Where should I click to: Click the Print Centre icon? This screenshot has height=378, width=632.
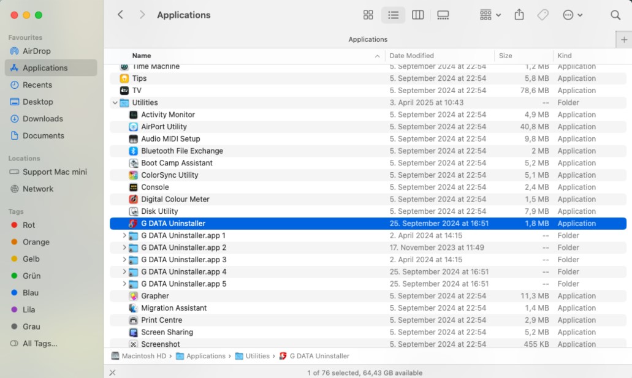(133, 320)
